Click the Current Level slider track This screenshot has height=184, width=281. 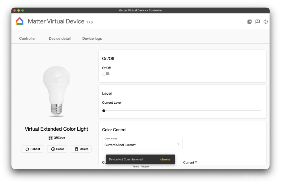(x=182, y=111)
